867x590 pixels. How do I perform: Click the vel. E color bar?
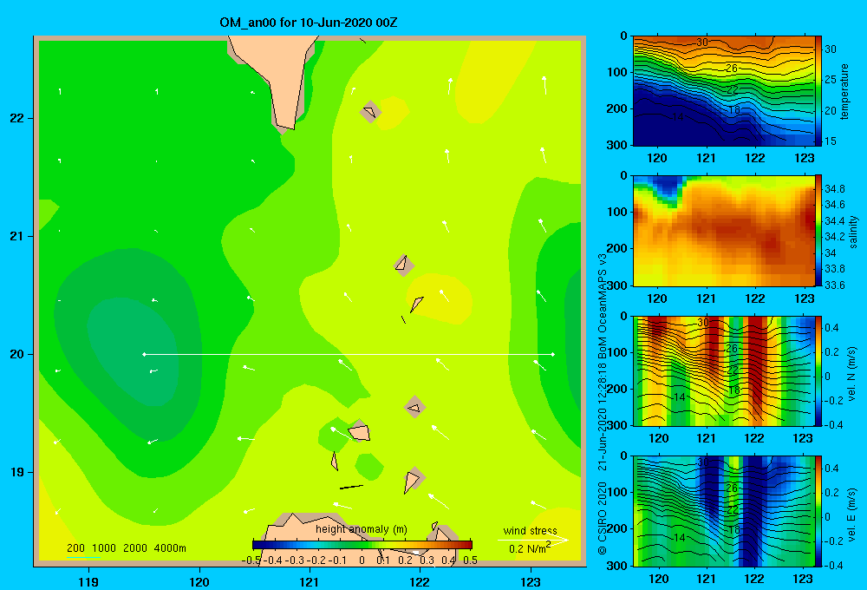[818, 511]
